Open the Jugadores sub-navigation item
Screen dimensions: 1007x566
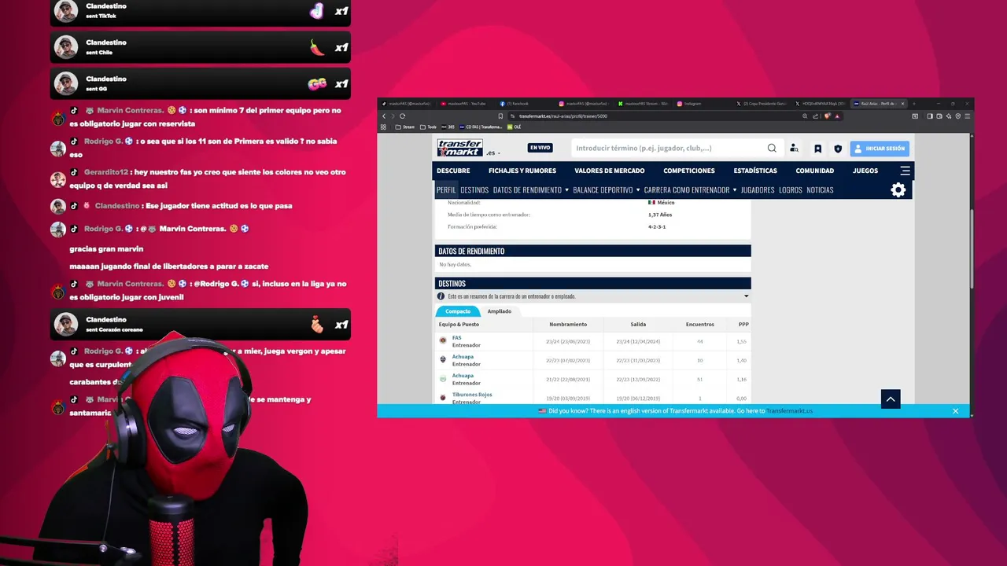pyautogui.click(x=758, y=189)
